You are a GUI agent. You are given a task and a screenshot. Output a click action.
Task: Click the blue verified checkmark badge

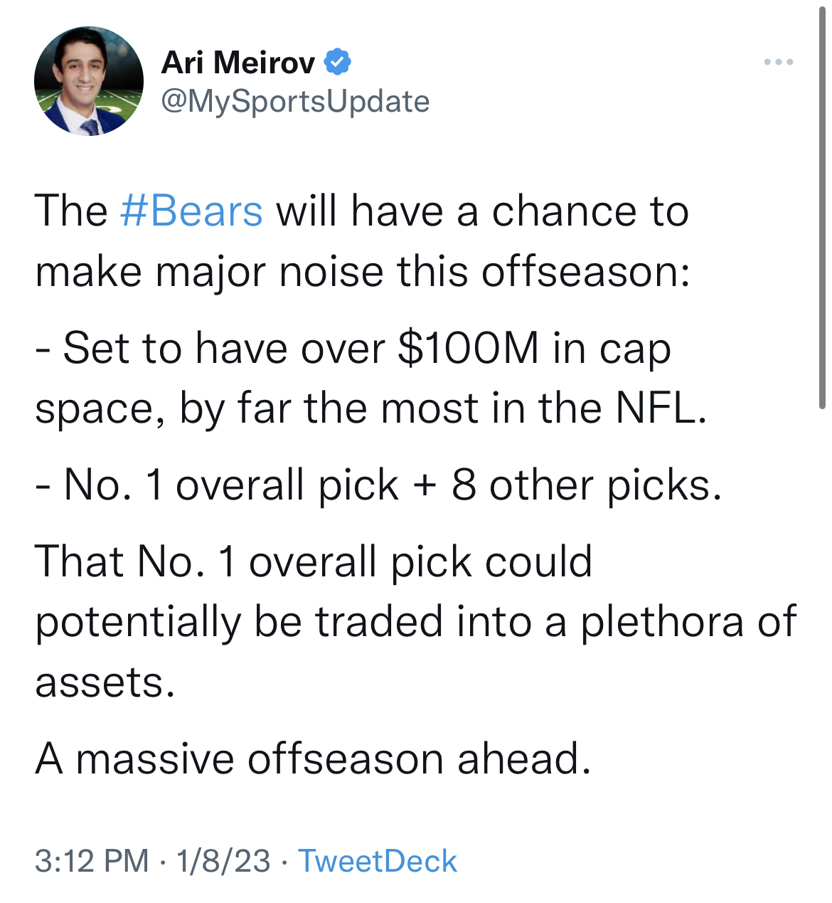coord(338,63)
